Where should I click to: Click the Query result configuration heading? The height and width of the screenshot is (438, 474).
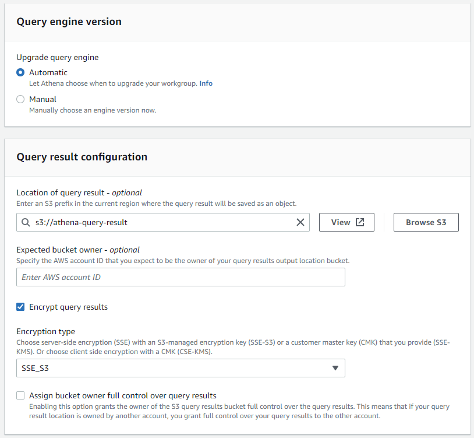81,157
